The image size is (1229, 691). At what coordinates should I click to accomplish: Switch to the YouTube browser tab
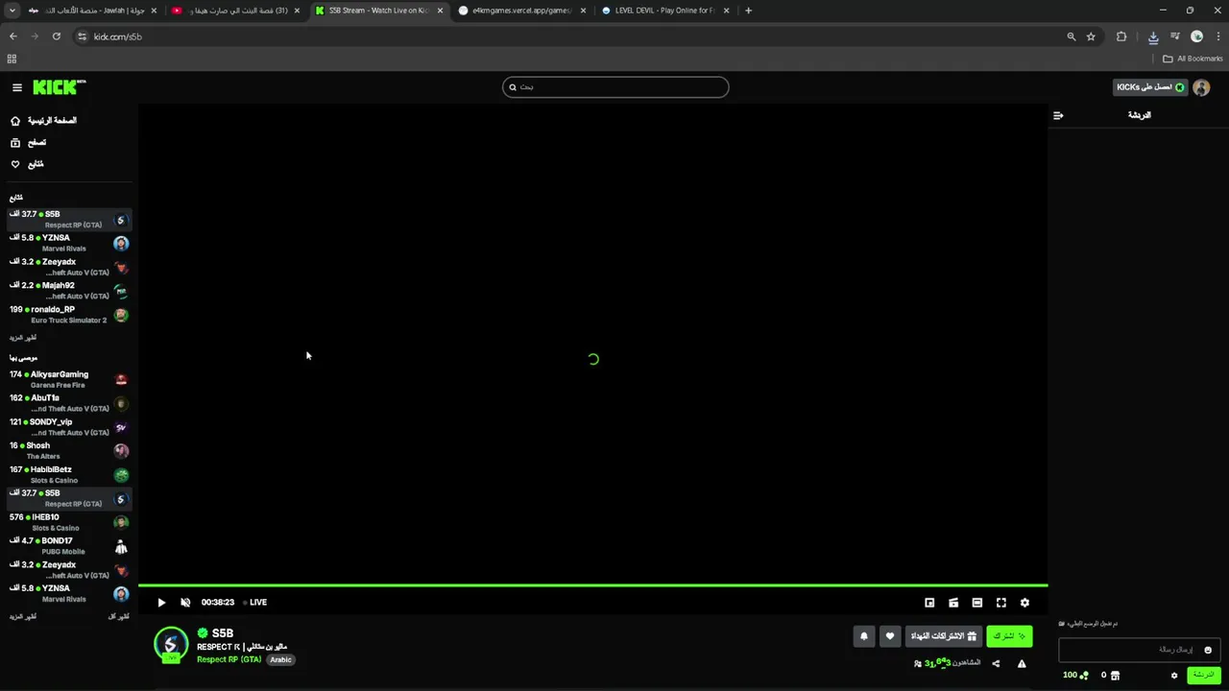point(233,11)
